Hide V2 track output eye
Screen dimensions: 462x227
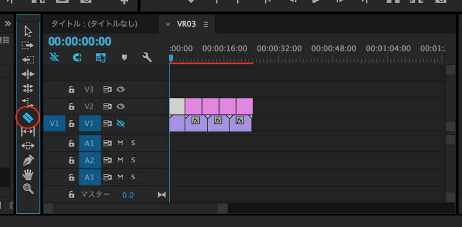pos(120,106)
